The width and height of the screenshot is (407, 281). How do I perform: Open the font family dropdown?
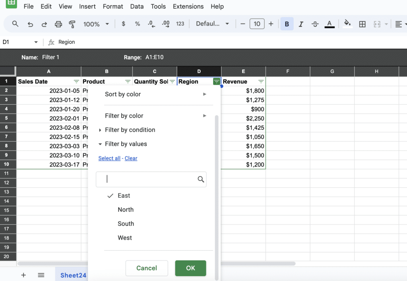[212, 24]
